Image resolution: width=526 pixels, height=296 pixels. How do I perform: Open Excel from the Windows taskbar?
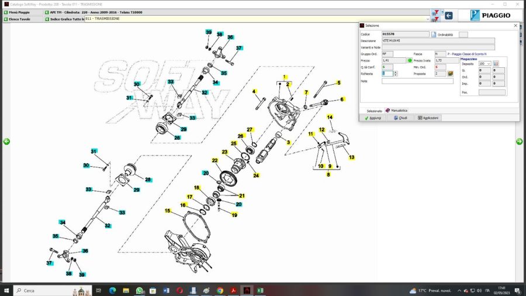261,290
